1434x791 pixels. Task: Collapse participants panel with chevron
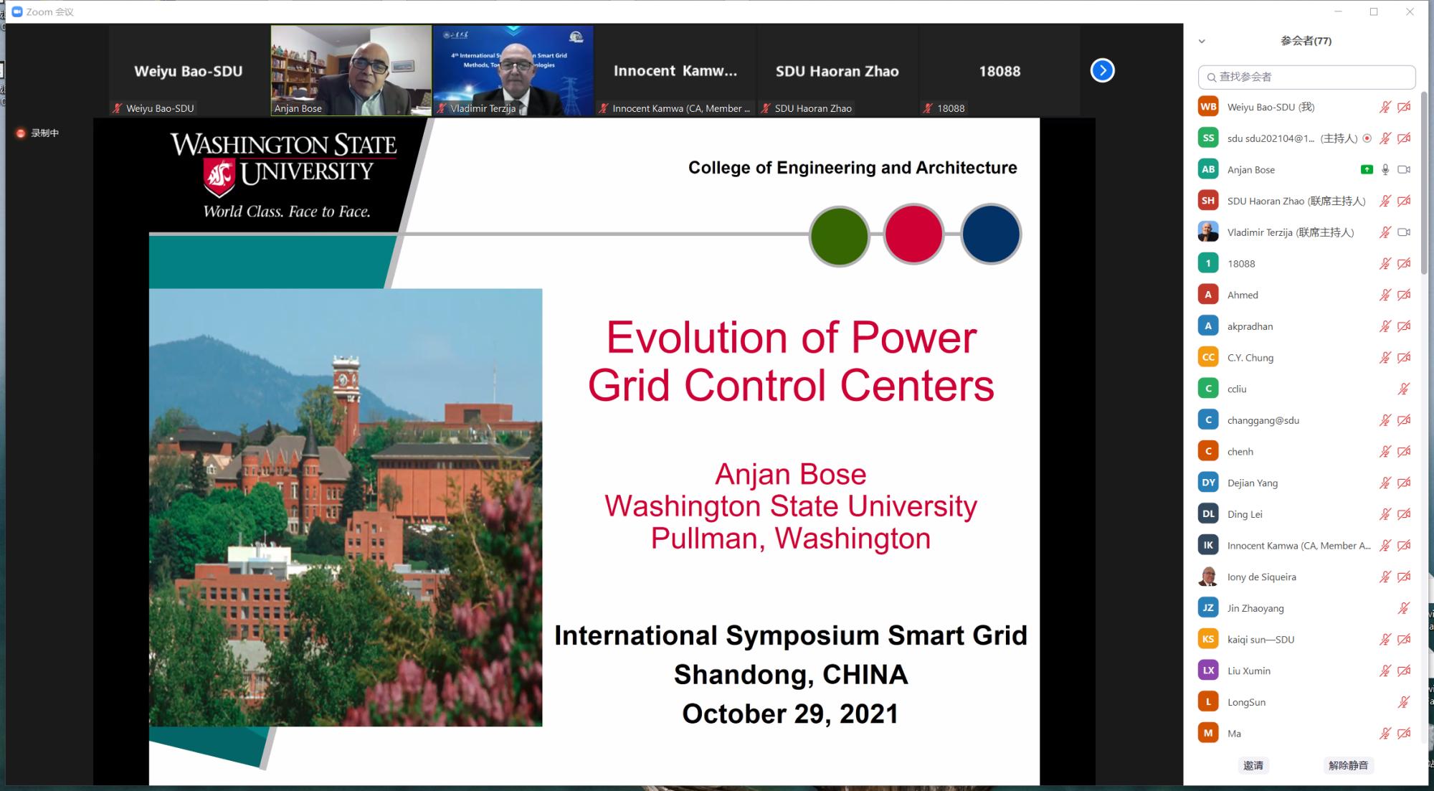pyautogui.click(x=1202, y=42)
